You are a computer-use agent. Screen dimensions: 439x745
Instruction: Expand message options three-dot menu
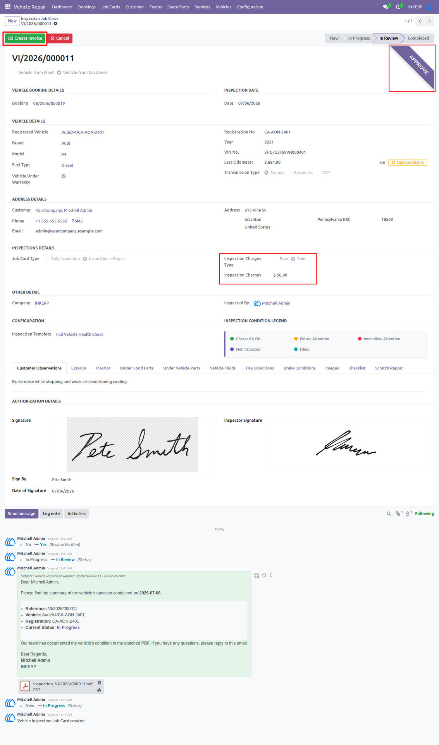coord(271,575)
